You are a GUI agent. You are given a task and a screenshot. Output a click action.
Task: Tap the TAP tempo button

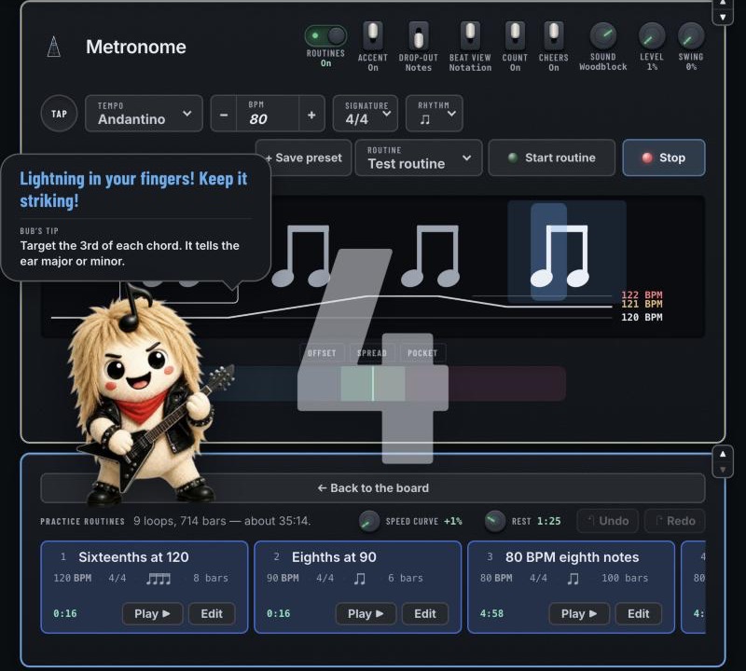pyautogui.click(x=59, y=114)
